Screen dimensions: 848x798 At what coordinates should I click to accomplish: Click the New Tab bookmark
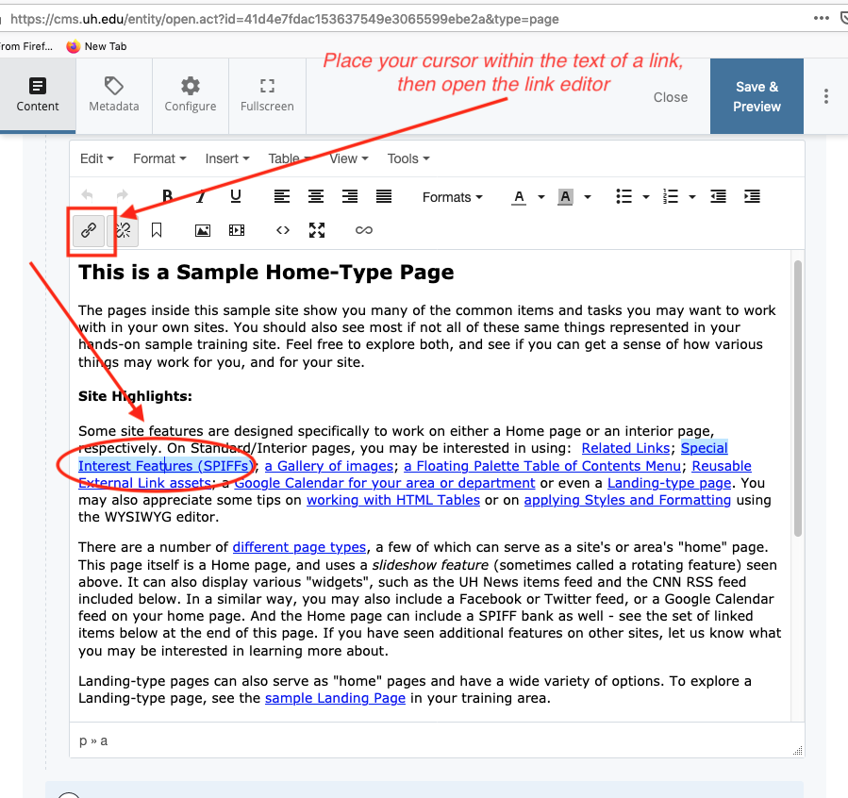(x=96, y=46)
